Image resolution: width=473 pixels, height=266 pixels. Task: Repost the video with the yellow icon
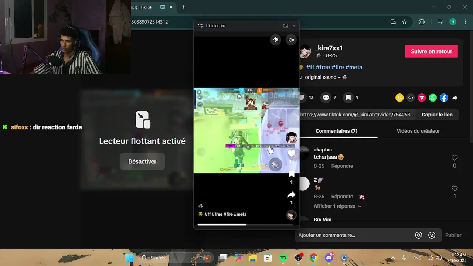point(399,98)
